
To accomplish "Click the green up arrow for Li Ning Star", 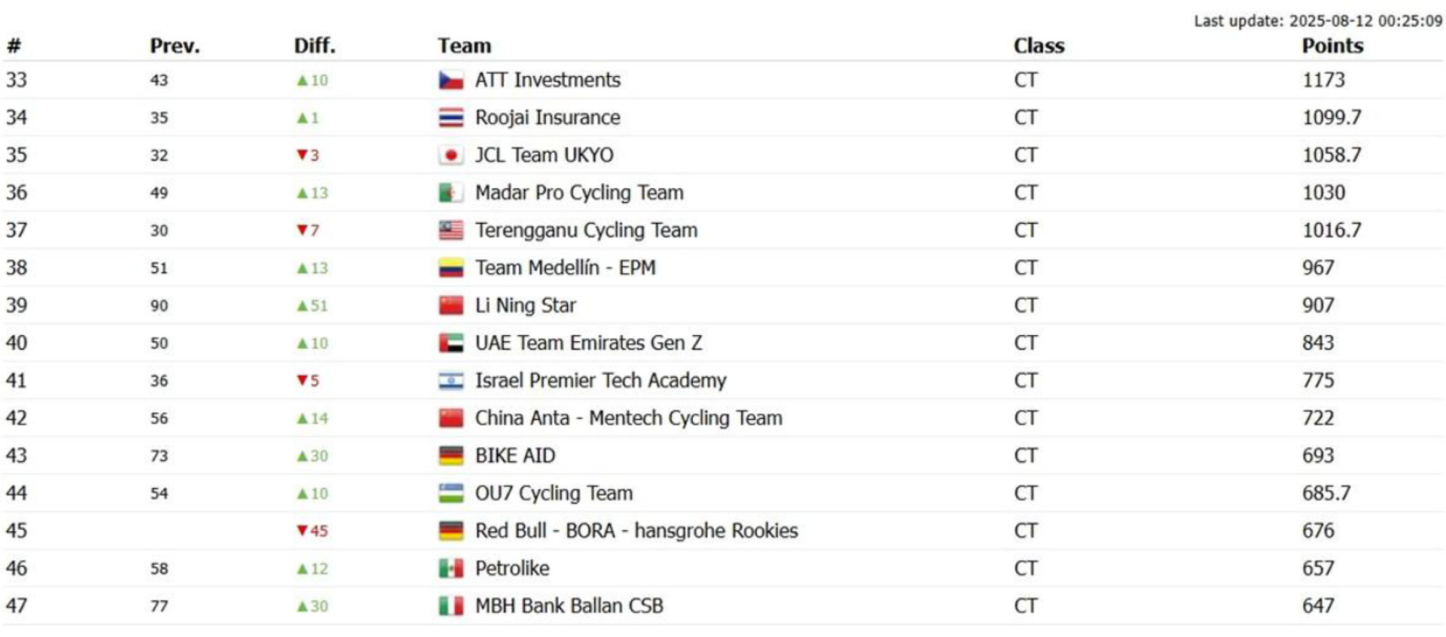I will [x=302, y=306].
